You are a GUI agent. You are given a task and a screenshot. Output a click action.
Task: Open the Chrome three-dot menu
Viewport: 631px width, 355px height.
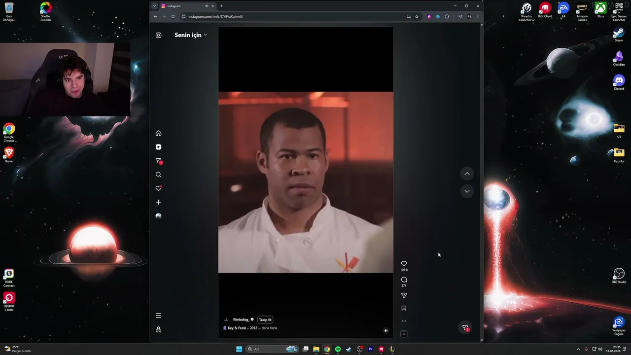click(x=477, y=16)
